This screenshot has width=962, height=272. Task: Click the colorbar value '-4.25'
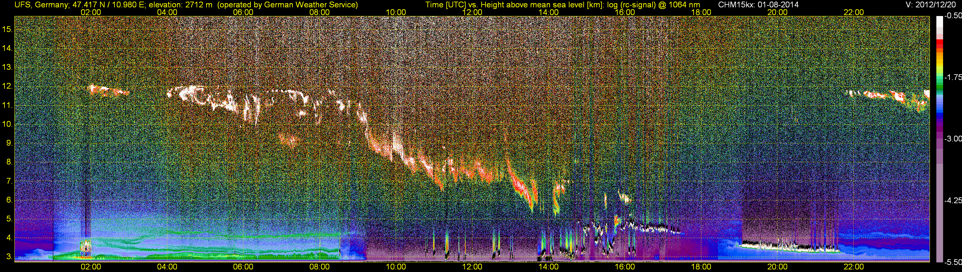pos(953,200)
